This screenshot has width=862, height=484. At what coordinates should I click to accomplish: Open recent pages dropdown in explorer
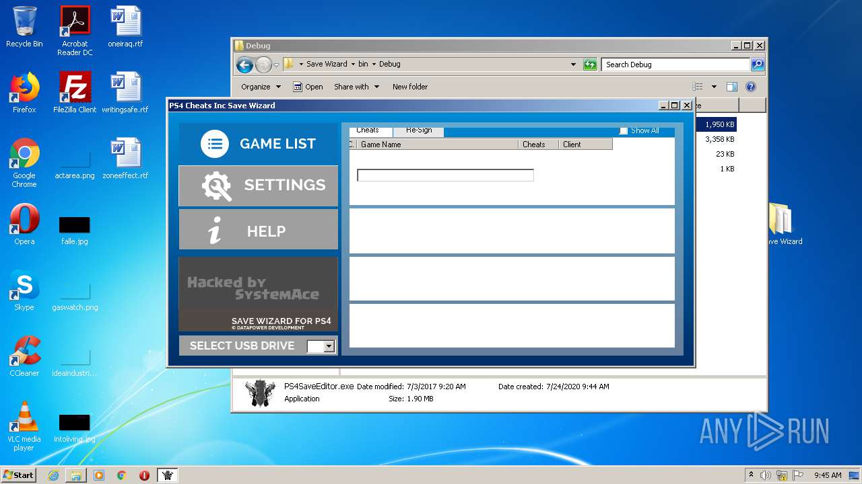276,65
